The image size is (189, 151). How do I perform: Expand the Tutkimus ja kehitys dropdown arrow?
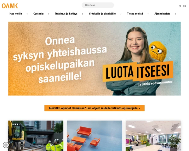pos(83,14)
